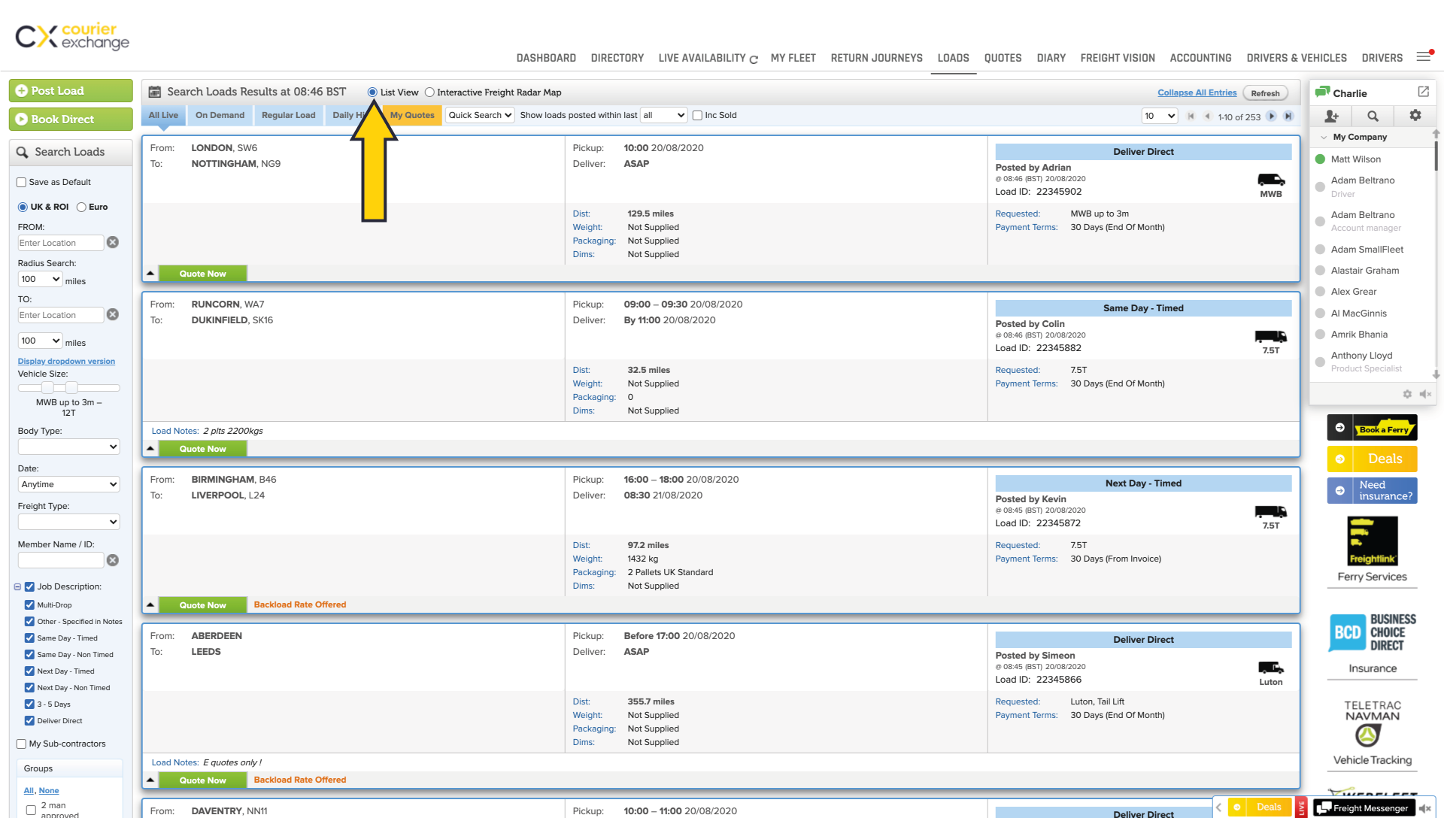Image resolution: width=1444 pixels, height=818 pixels.
Task: Open the hamburger menu beside Drivers
Action: coord(1424,56)
